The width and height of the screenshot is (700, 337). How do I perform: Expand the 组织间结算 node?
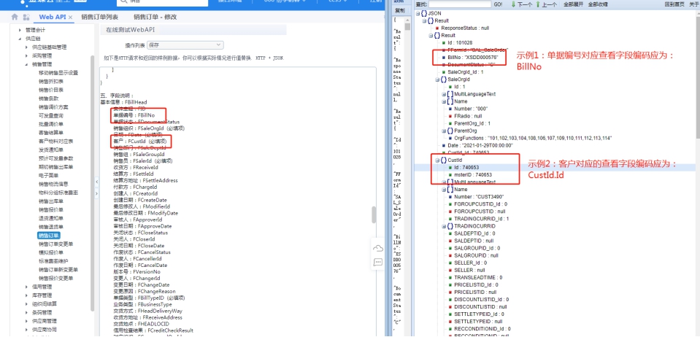[27, 303]
